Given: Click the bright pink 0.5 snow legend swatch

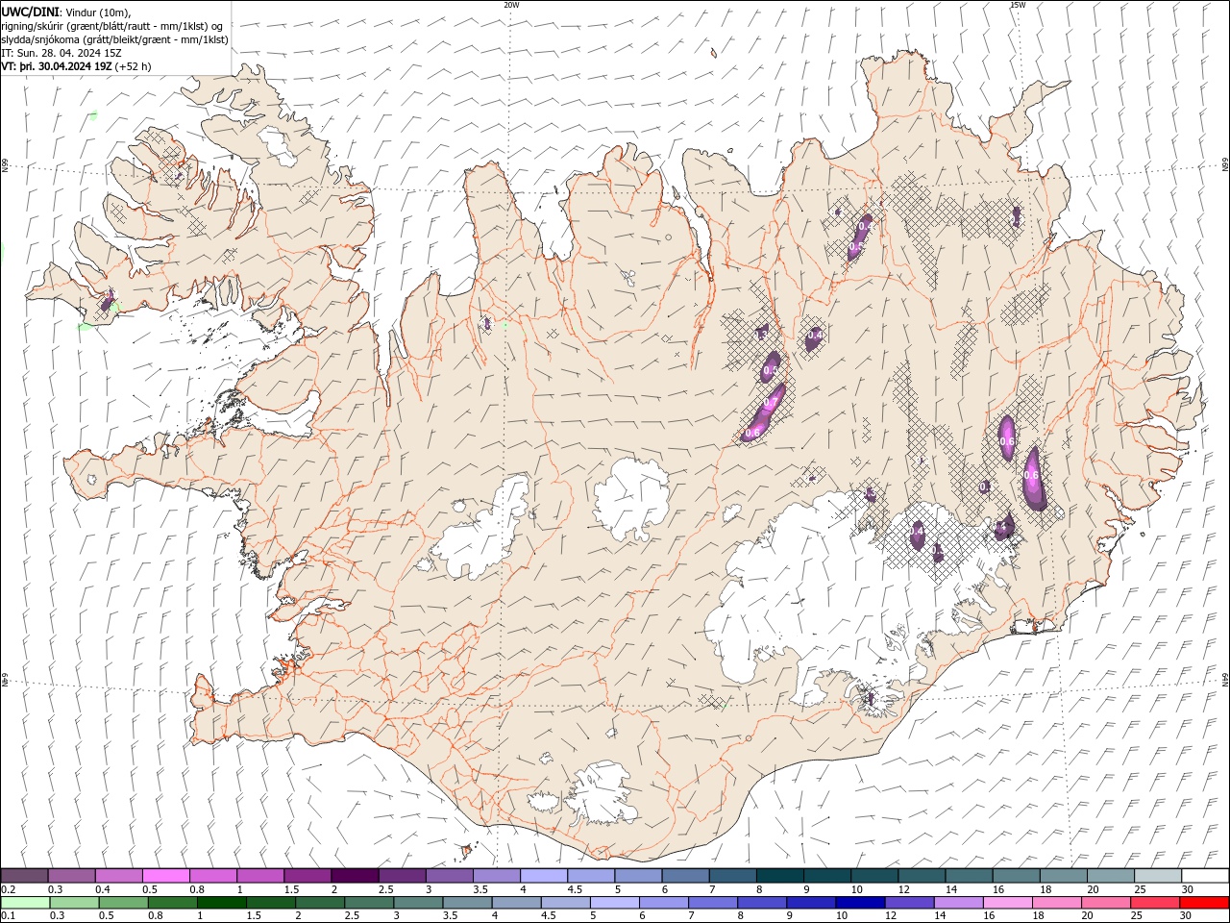Looking at the screenshot, I should pos(165,876).
